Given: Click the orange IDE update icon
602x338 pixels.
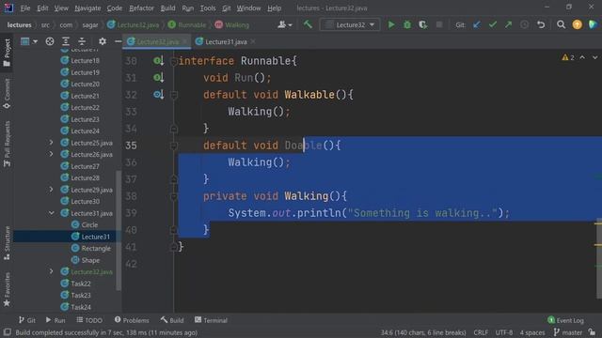Looking at the screenshot, I should tap(577, 25).
